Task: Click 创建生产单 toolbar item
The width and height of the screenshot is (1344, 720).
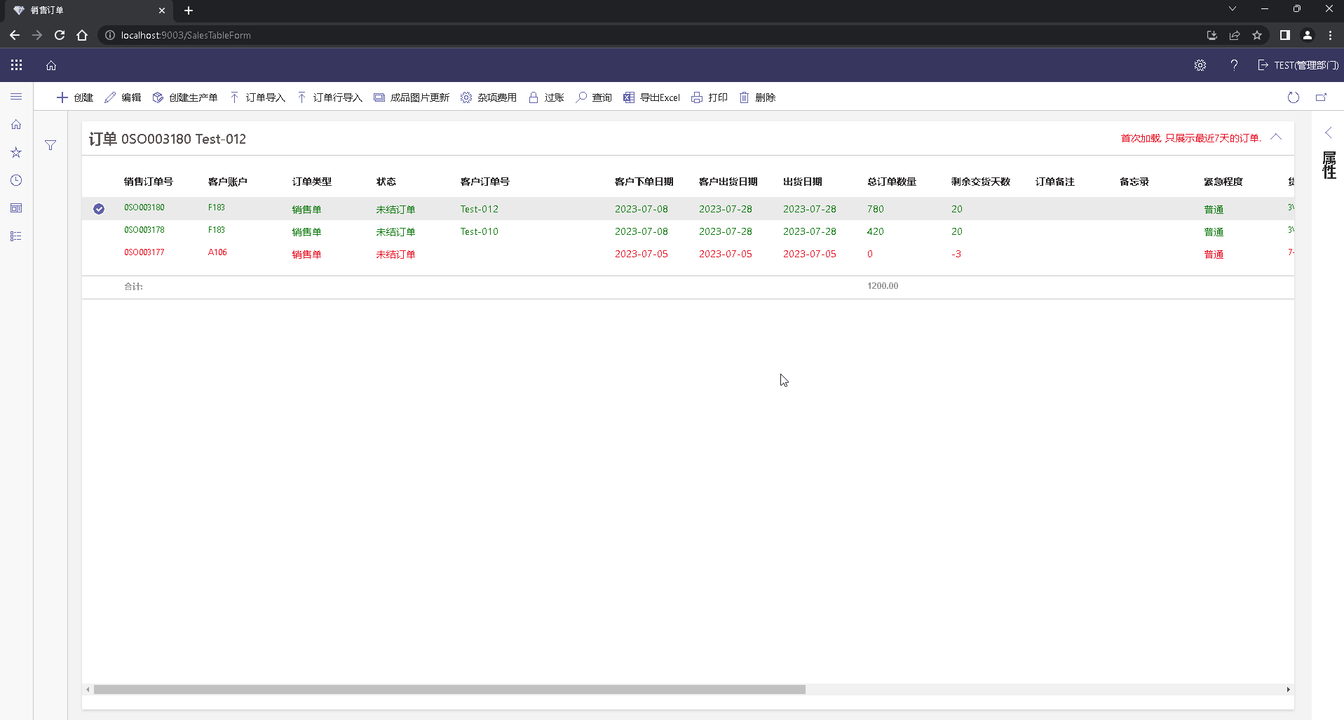Action: point(185,97)
